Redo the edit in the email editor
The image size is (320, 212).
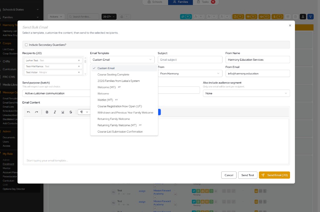(36, 112)
